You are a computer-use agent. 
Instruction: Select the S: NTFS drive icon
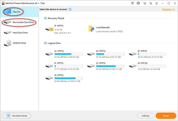click(x=49, y=78)
